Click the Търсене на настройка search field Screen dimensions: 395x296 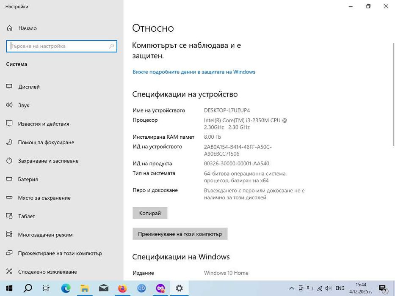click(x=61, y=47)
